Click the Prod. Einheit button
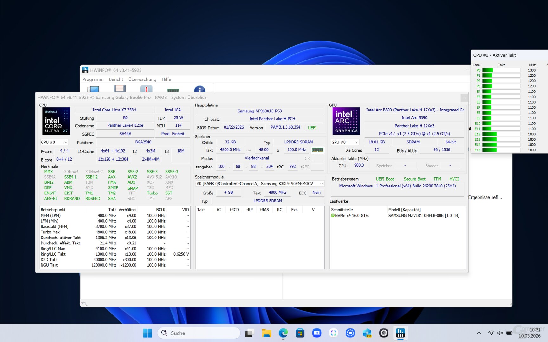The width and height of the screenshot is (548, 342). tap(173, 134)
